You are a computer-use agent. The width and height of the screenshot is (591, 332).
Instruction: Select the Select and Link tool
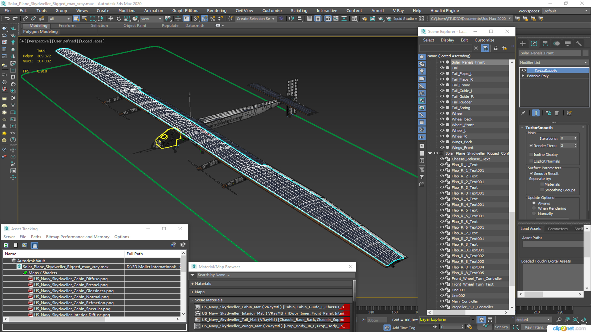click(x=25, y=19)
